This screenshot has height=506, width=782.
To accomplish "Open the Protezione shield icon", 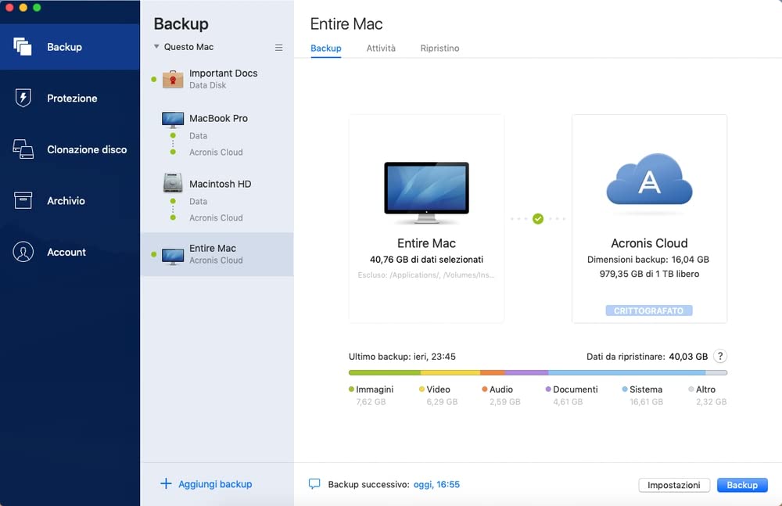I will [x=23, y=98].
